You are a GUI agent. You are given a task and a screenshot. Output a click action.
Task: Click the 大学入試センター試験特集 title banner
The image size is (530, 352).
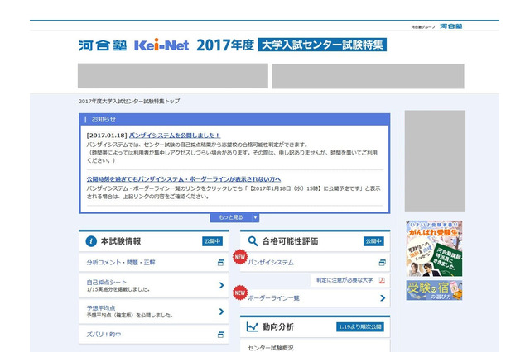click(x=322, y=45)
